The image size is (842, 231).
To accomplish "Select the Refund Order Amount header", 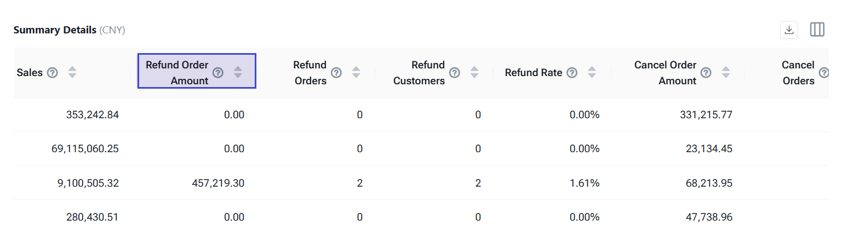I will [177, 72].
